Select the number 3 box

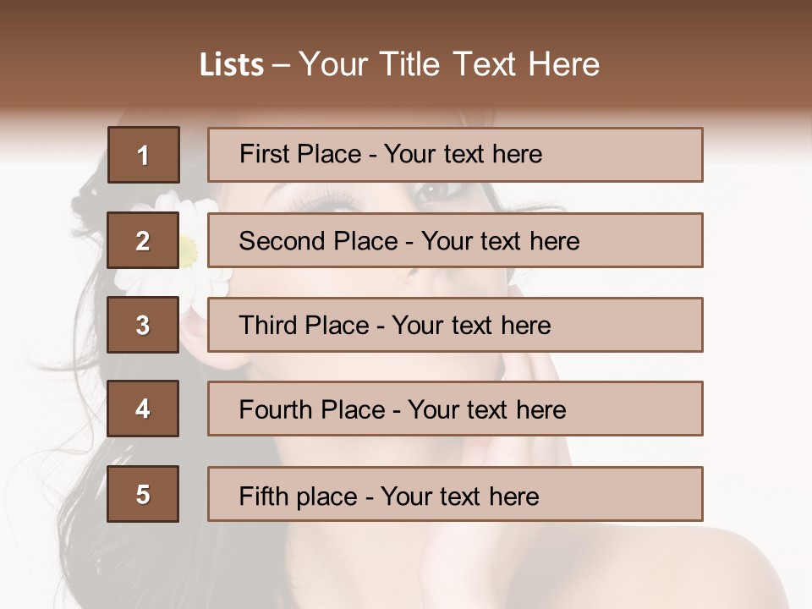coord(143,325)
